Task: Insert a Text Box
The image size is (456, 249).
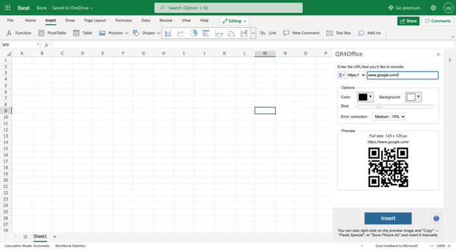Action: click(x=339, y=33)
